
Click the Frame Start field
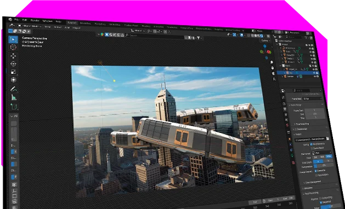pyautogui.click(x=314, y=110)
